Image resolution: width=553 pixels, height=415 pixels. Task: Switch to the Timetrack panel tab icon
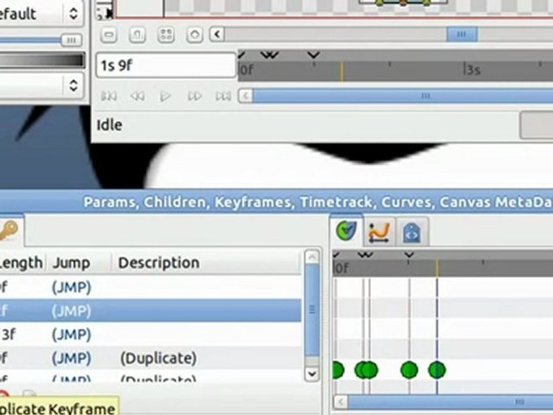click(x=347, y=231)
